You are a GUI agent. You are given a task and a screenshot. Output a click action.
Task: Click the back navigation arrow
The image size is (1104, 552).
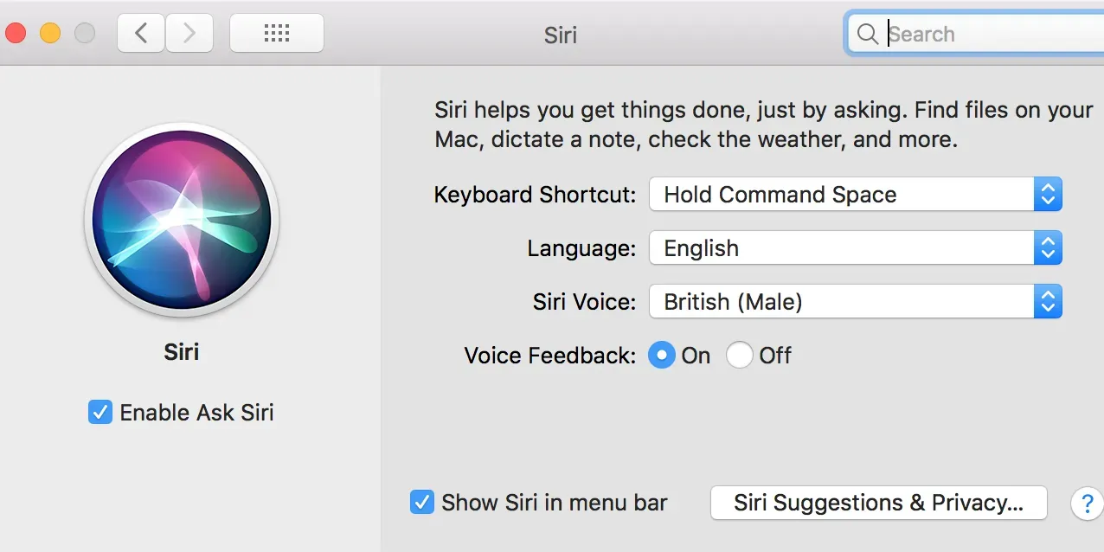point(140,32)
